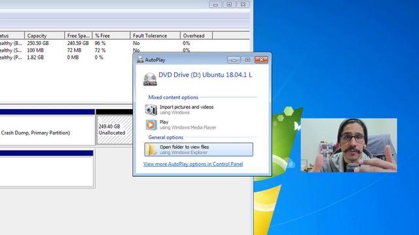Image resolution: width=419 pixels, height=235 pixels.
Task: Sort by Fault Tolerance column header
Action: click(155, 35)
